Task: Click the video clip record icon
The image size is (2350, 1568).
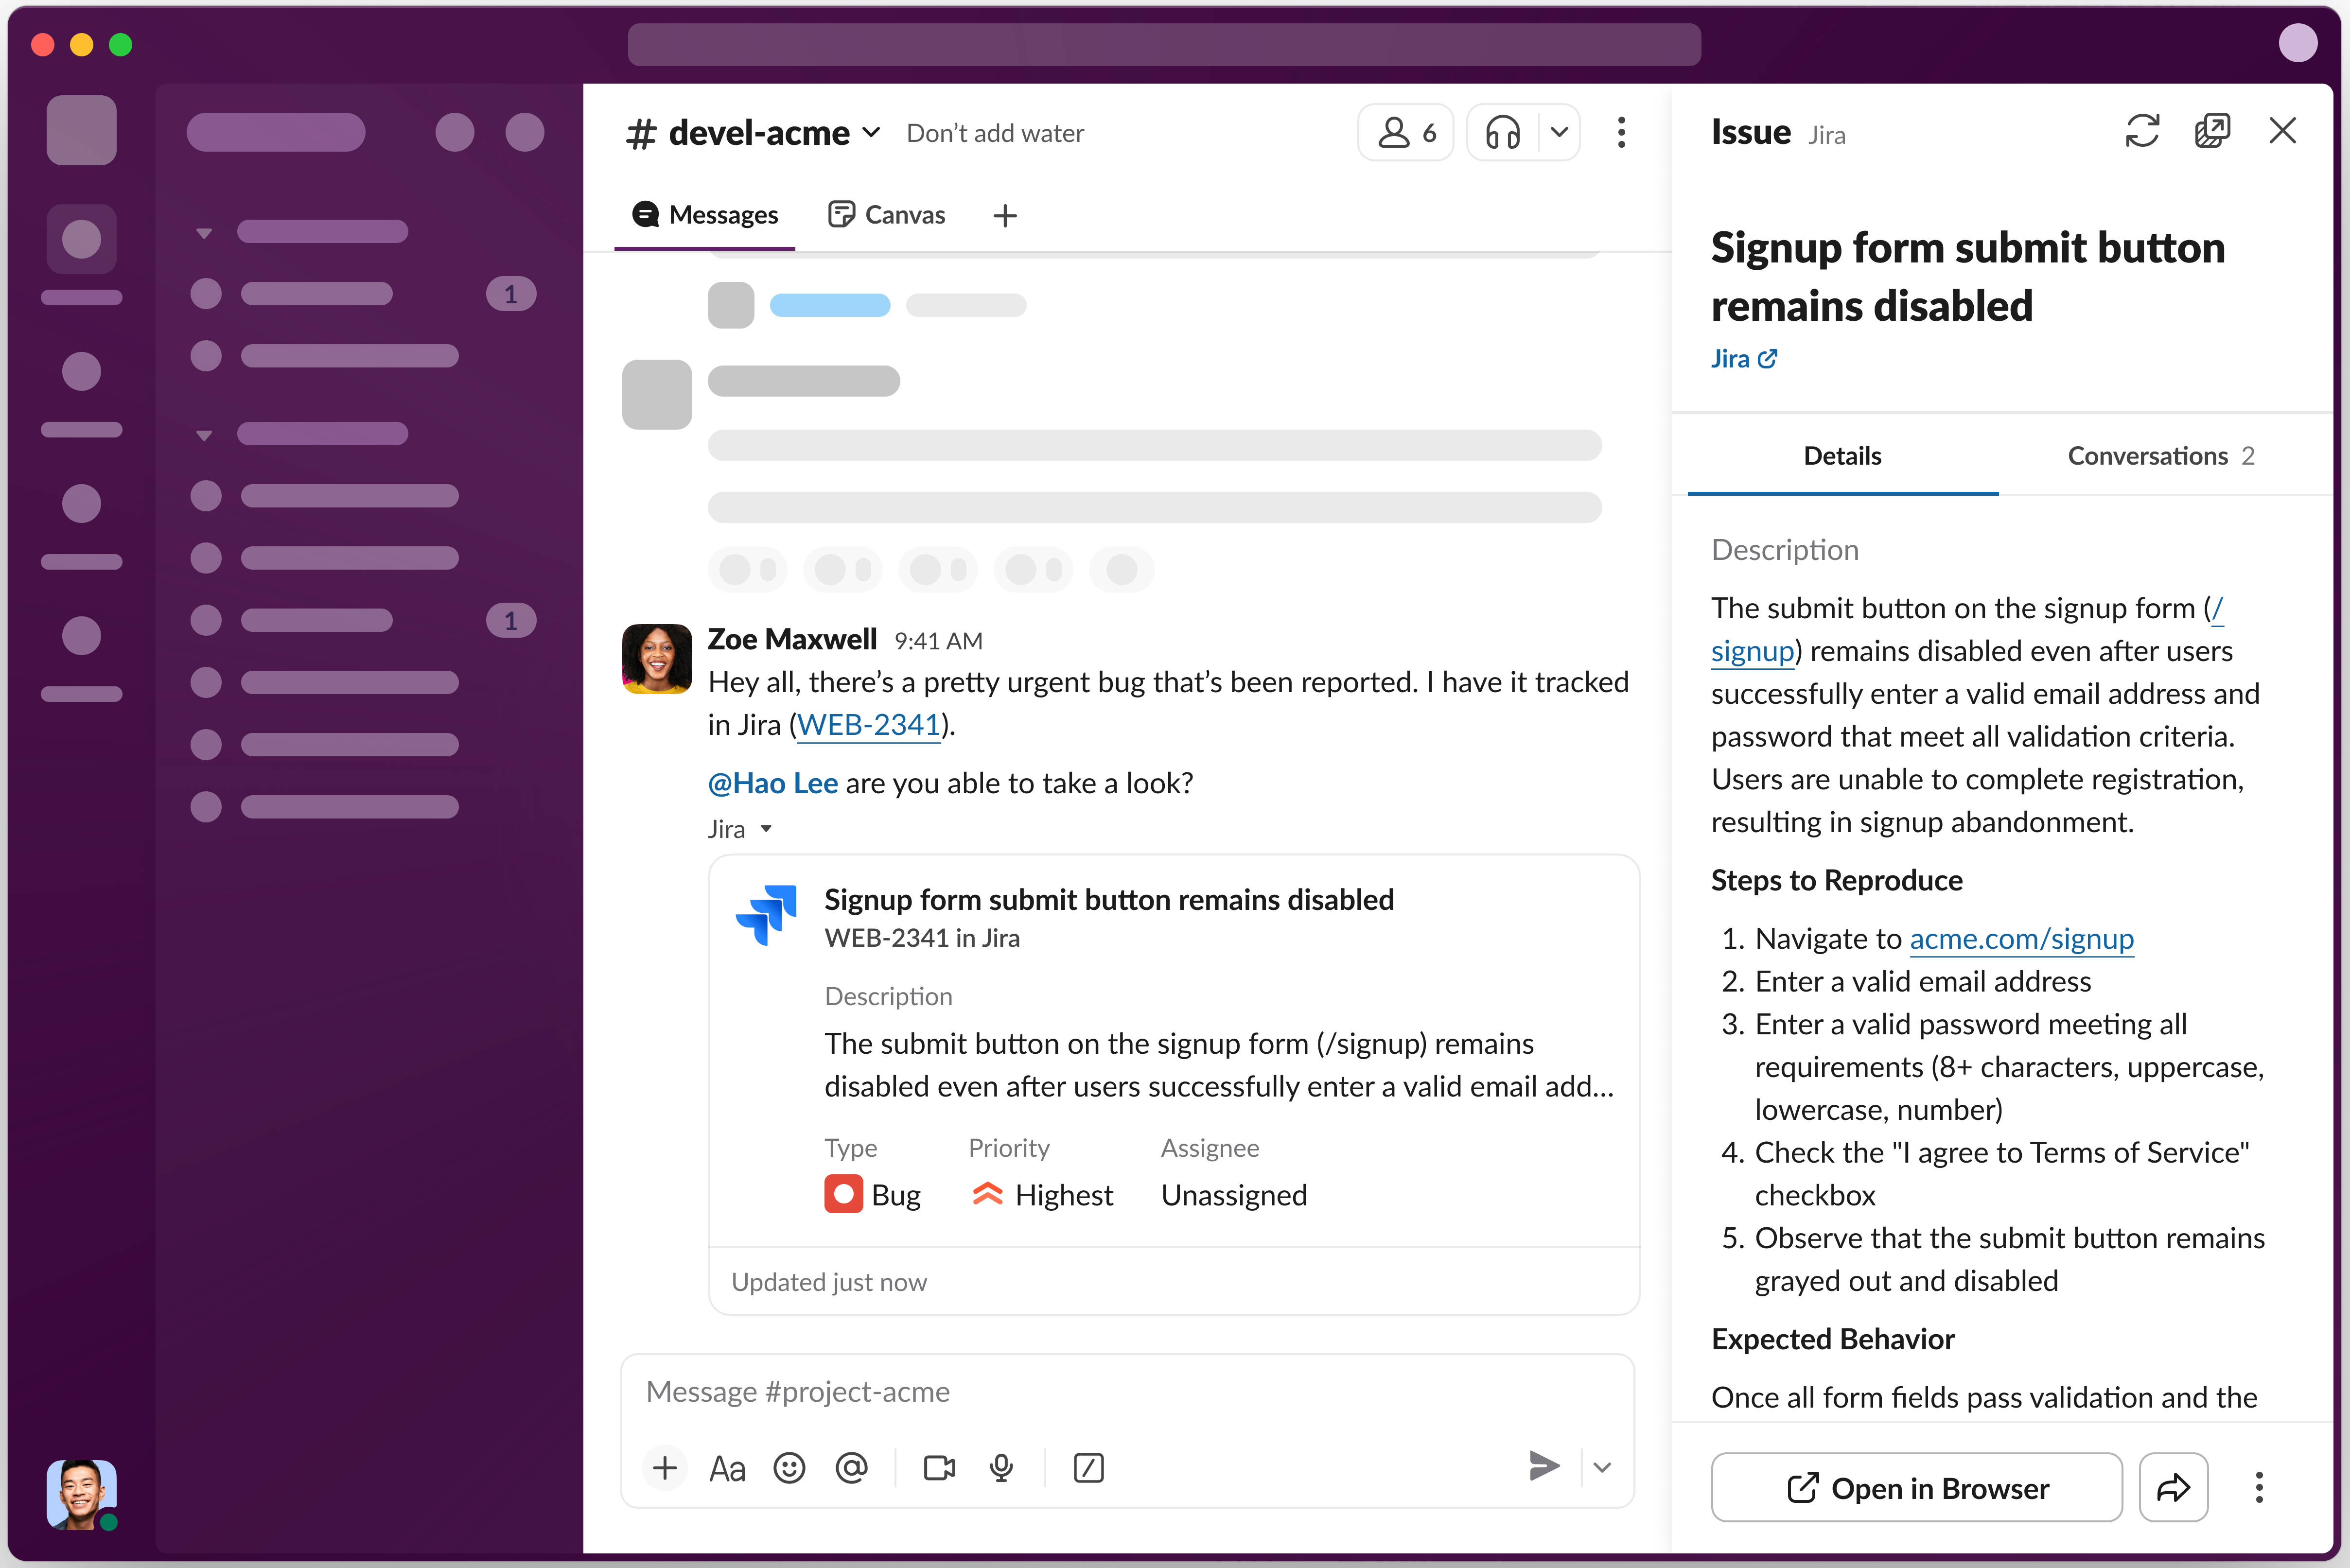Action: coord(939,1468)
